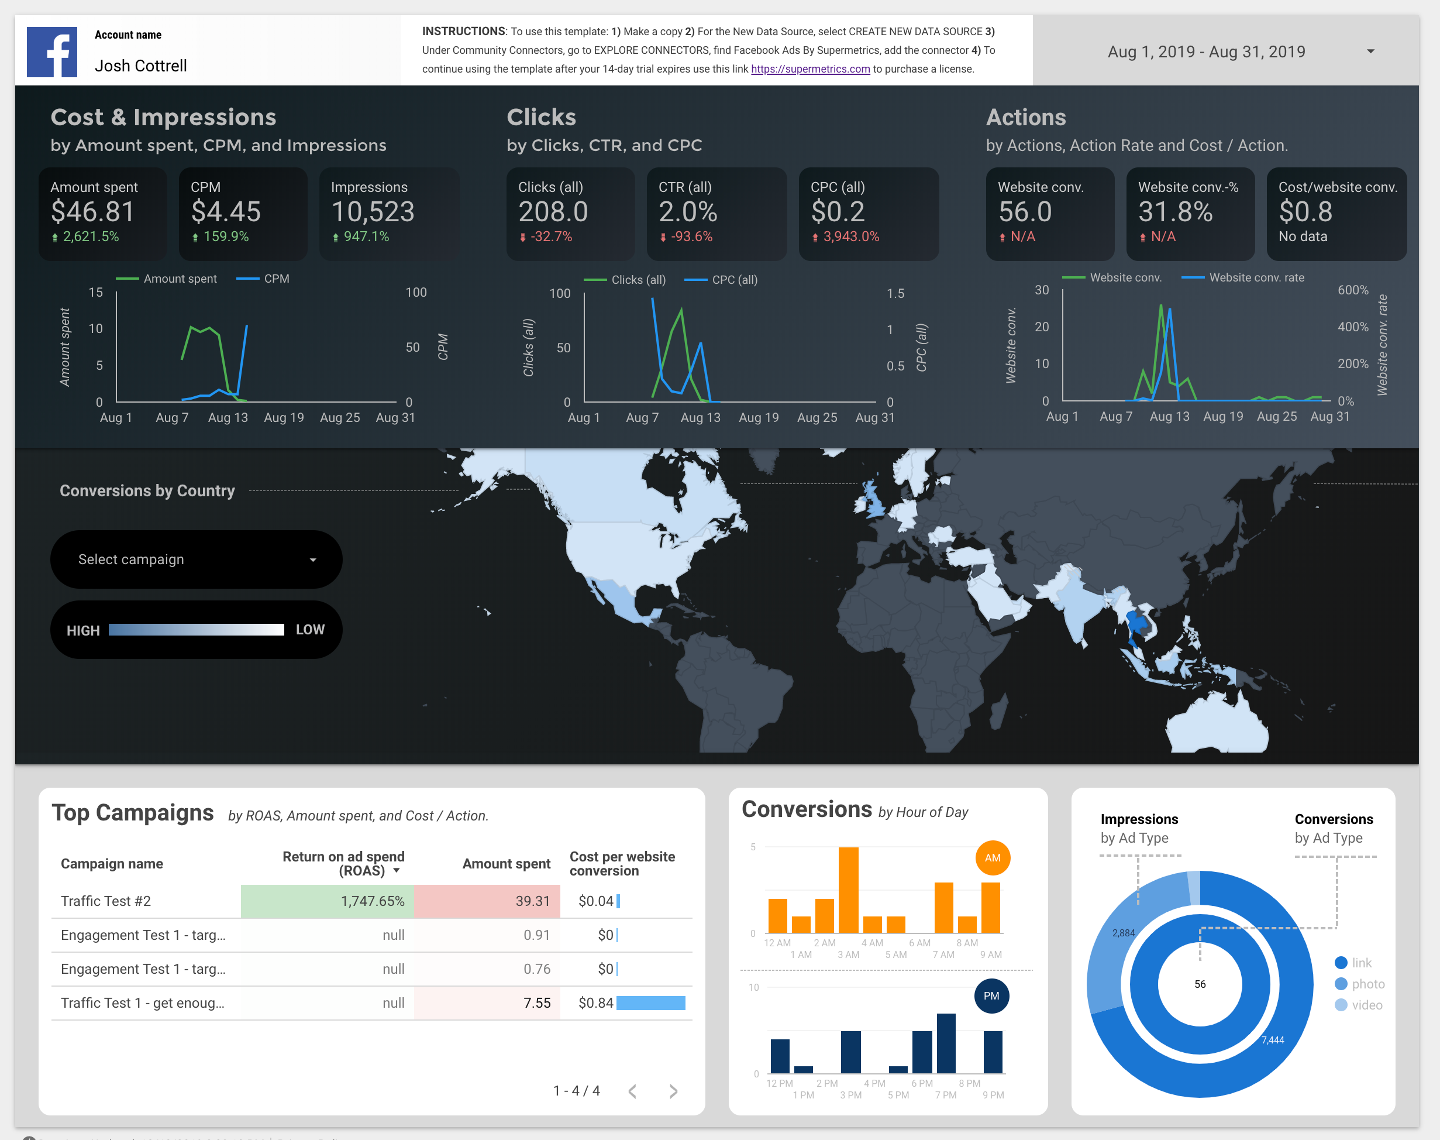Sort by Return on ad spend column
This screenshot has width=1440, height=1140.
[343, 863]
